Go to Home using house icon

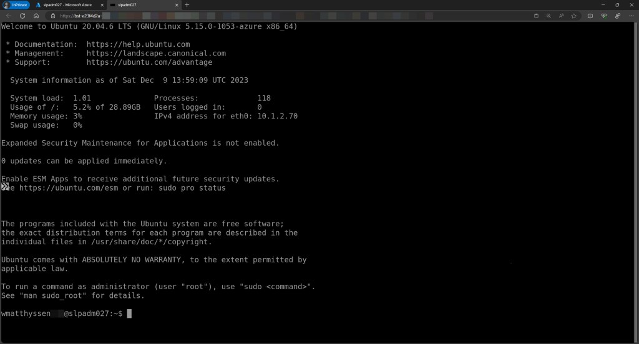click(x=36, y=16)
